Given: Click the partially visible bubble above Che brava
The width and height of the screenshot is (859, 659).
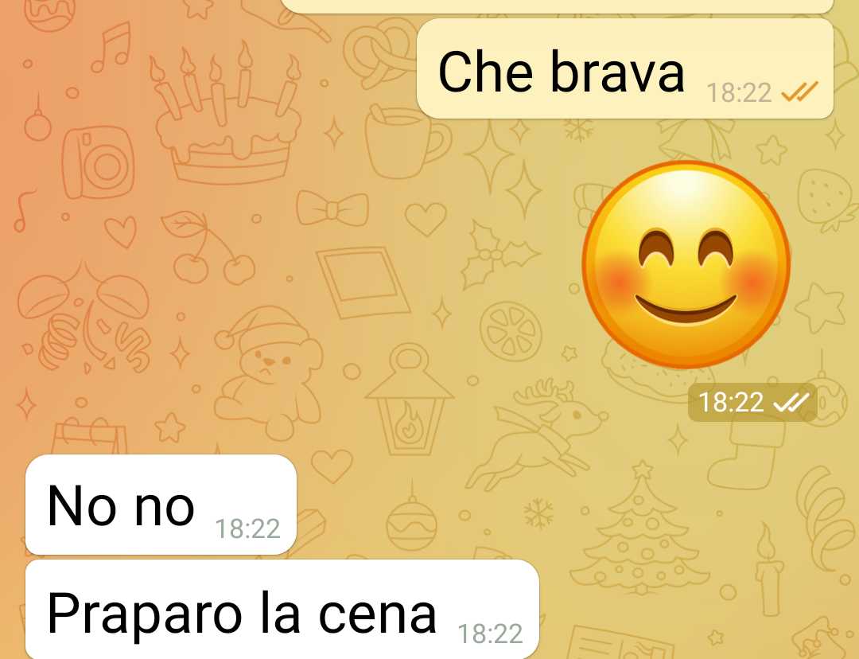Looking at the screenshot, I should [x=559, y=6].
